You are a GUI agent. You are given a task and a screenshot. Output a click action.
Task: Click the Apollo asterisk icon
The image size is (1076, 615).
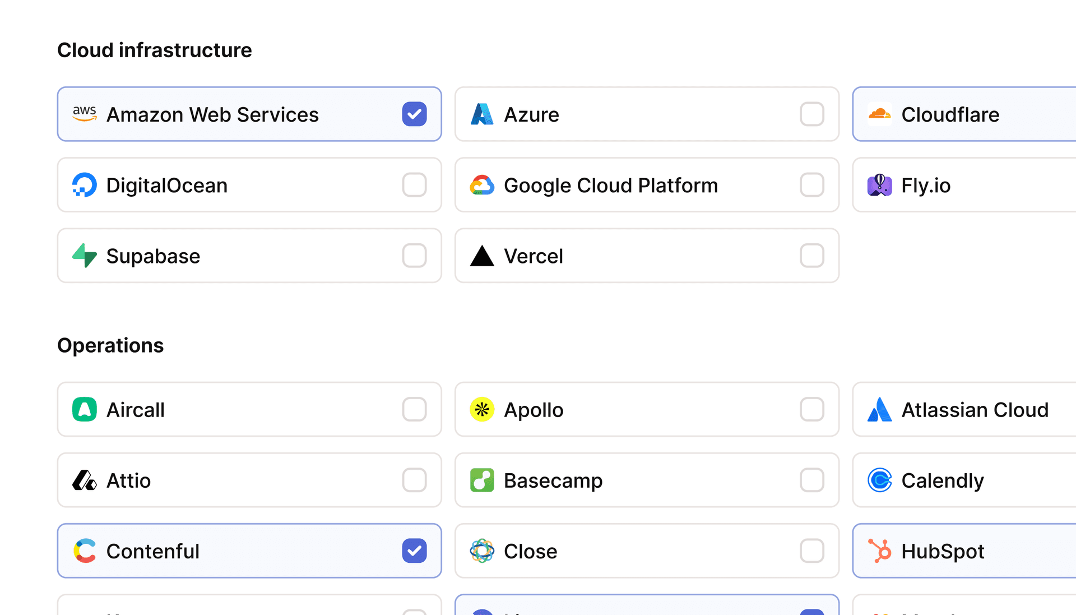click(483, 410)
